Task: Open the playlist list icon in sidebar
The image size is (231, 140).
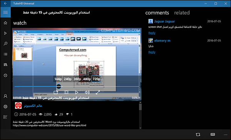Action: (x=5, y=54)
